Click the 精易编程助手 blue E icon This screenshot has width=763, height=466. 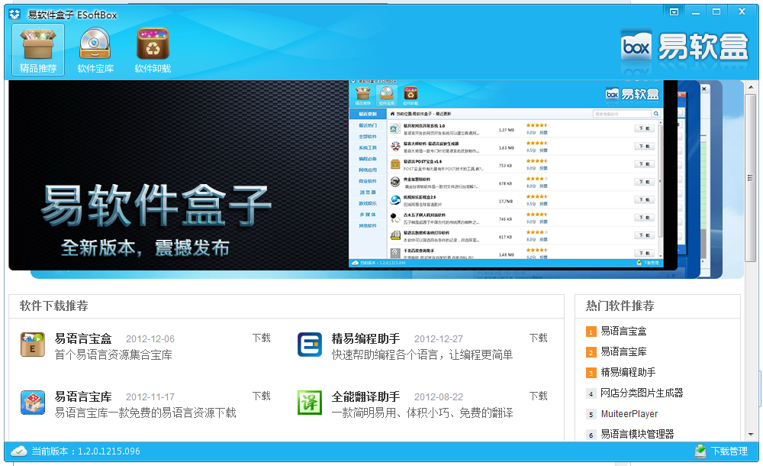[x=310, y=345]
